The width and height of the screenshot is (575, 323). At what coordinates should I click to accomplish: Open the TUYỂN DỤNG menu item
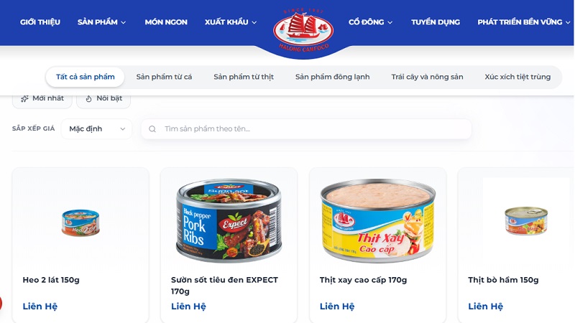pos(436,22)
